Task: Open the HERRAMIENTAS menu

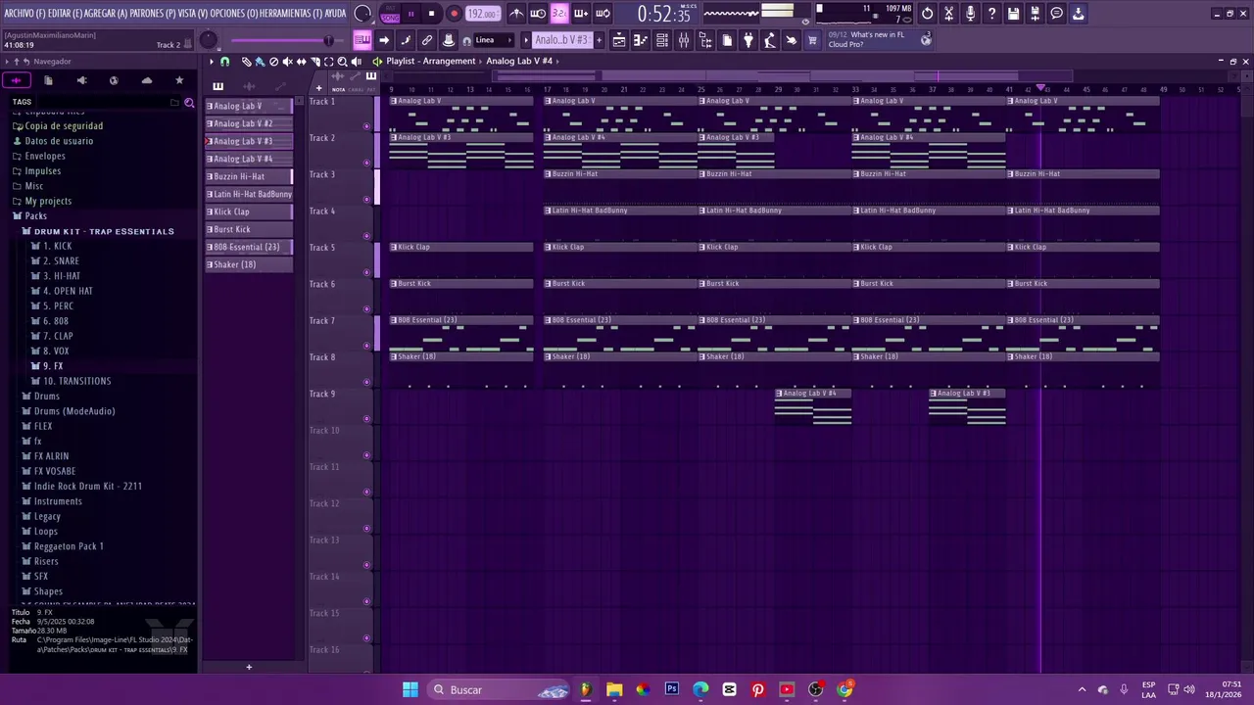Action: coord(292,14)
